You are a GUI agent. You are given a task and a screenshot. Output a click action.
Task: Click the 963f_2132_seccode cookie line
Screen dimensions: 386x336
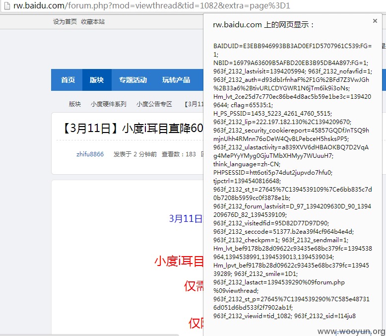pyautogui.click(x=284, y=231)
